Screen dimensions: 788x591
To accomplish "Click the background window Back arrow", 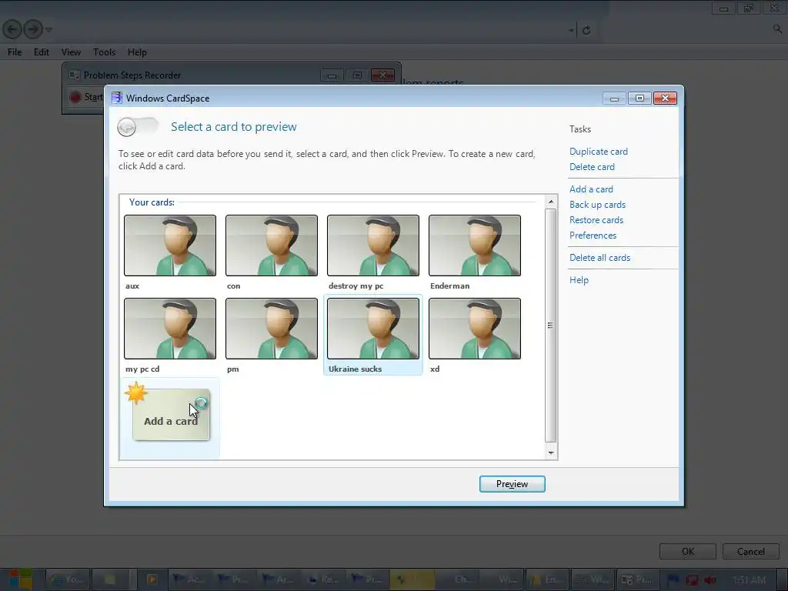I will click(12, 29).
